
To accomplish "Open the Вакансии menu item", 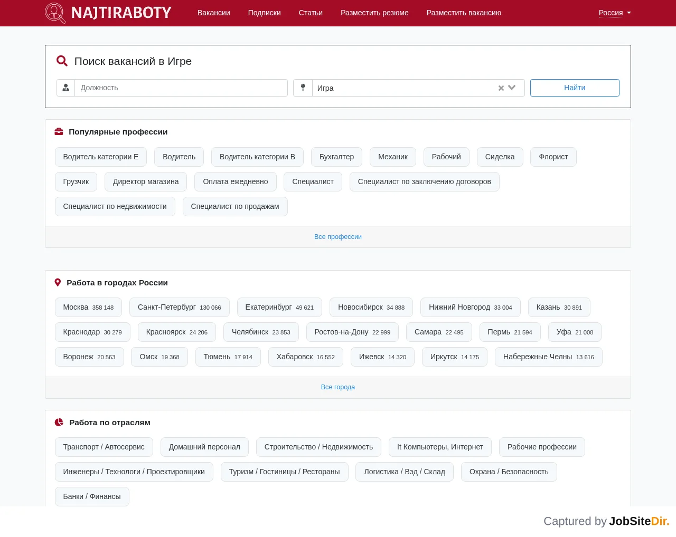I will point(214,13).
